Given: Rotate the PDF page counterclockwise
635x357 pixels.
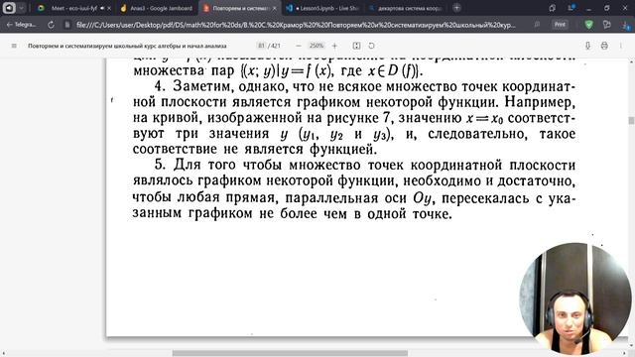Looking at the screenshot, I should [x=371, y=46].
